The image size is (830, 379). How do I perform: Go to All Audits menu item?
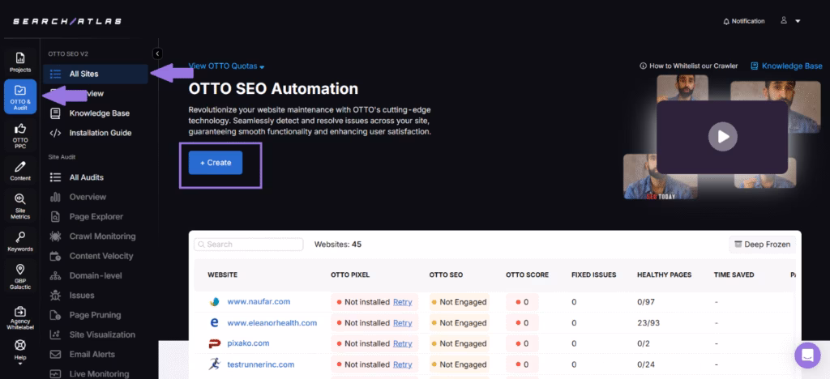click(x=86, y=177)
